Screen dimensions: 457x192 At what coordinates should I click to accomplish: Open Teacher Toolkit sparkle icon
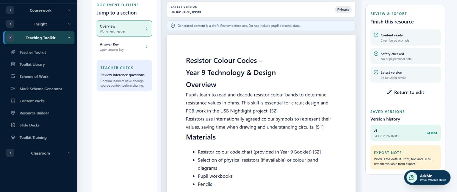point(13,52)
